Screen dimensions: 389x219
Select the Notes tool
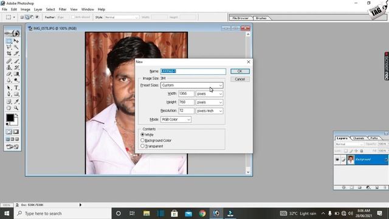point(9,102)
